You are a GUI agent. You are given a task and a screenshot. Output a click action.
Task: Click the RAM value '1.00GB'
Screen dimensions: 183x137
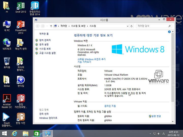coord(108,85)
